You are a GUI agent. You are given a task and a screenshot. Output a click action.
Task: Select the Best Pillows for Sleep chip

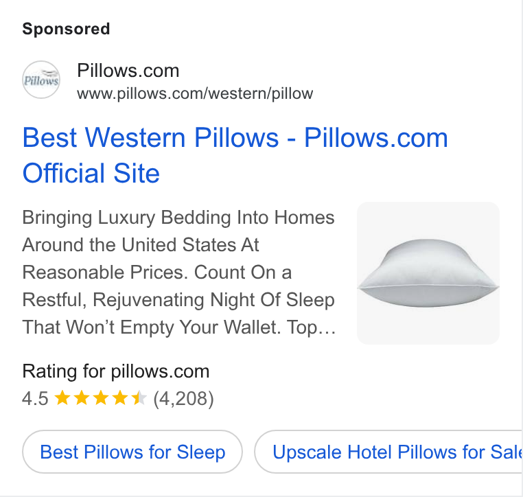(x=132, y=452)
